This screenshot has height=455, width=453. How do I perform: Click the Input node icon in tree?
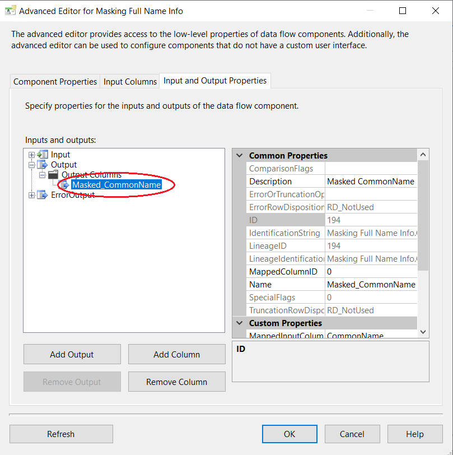click(43, 155)
